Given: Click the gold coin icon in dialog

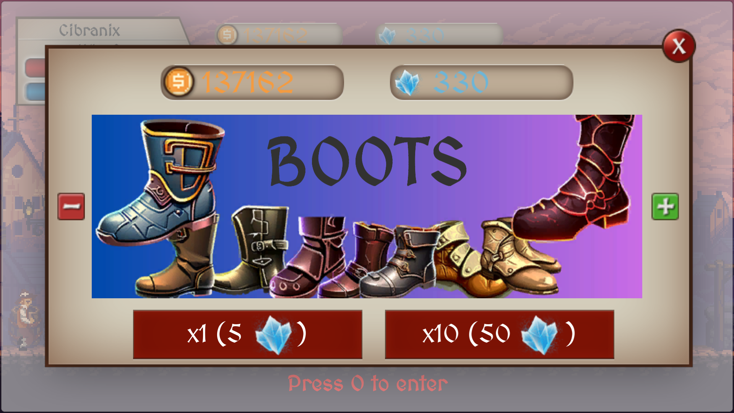Looking at the screenshot, I should coord(179,82).
